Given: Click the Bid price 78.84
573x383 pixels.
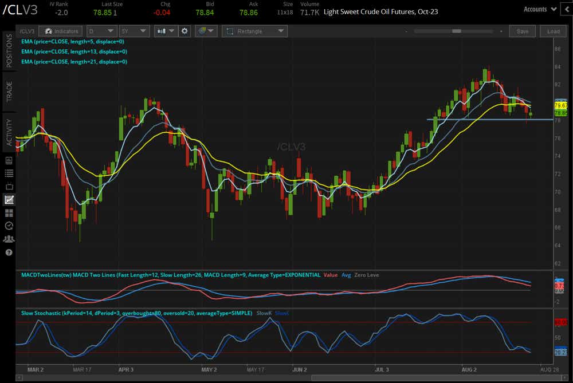Looking at the screenshot, I should [205, 13].
